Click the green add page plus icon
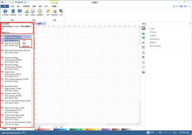This screenshot has width=192, height=135. click(56, 127)
